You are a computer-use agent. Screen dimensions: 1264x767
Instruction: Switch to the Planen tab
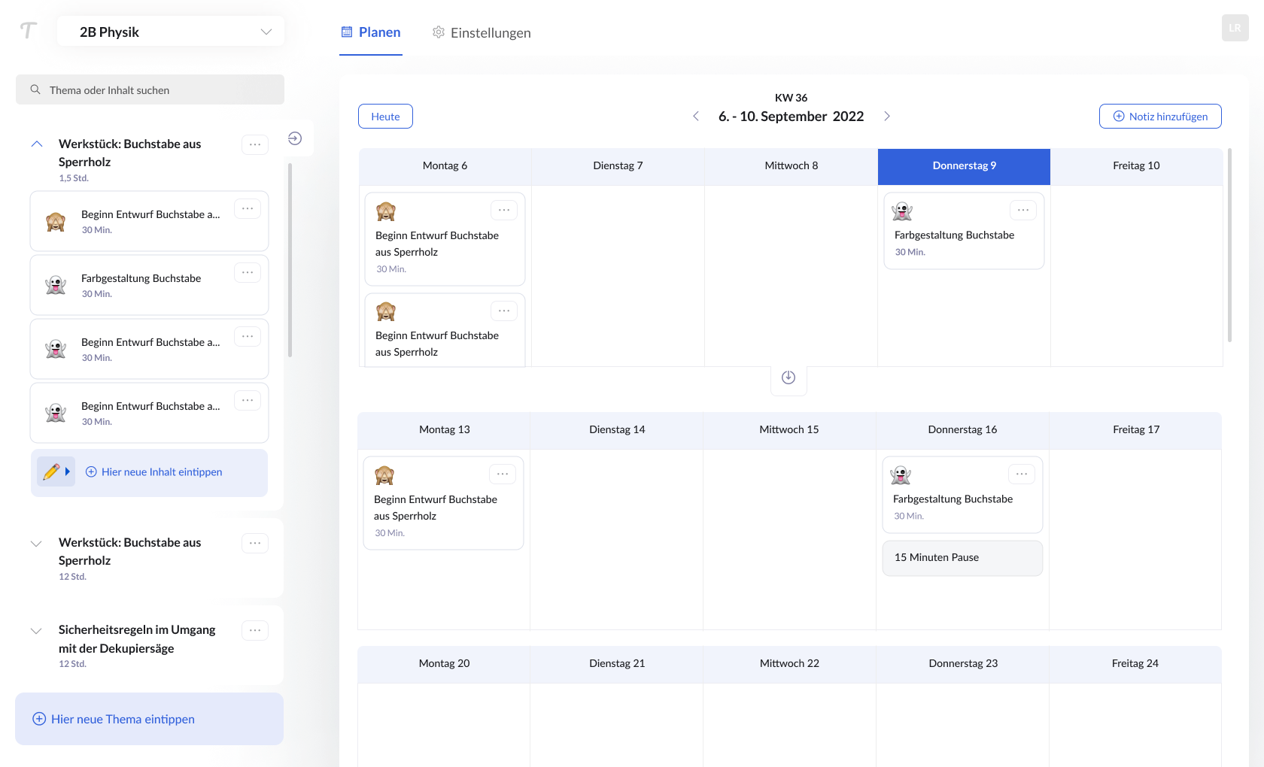coord(371,32)
